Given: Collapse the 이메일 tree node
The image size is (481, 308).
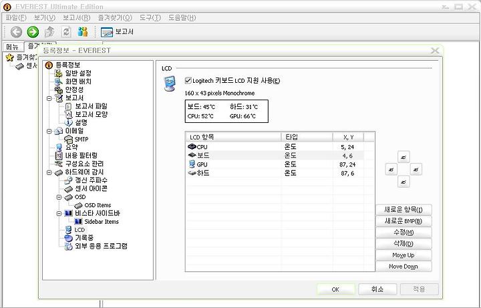Looking at the screenshot, I should click(49, 132).
